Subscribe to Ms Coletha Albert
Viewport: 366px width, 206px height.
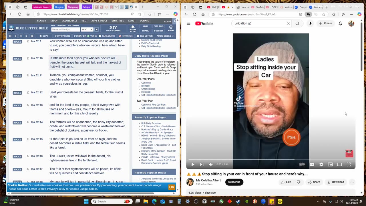pos(234,182)
